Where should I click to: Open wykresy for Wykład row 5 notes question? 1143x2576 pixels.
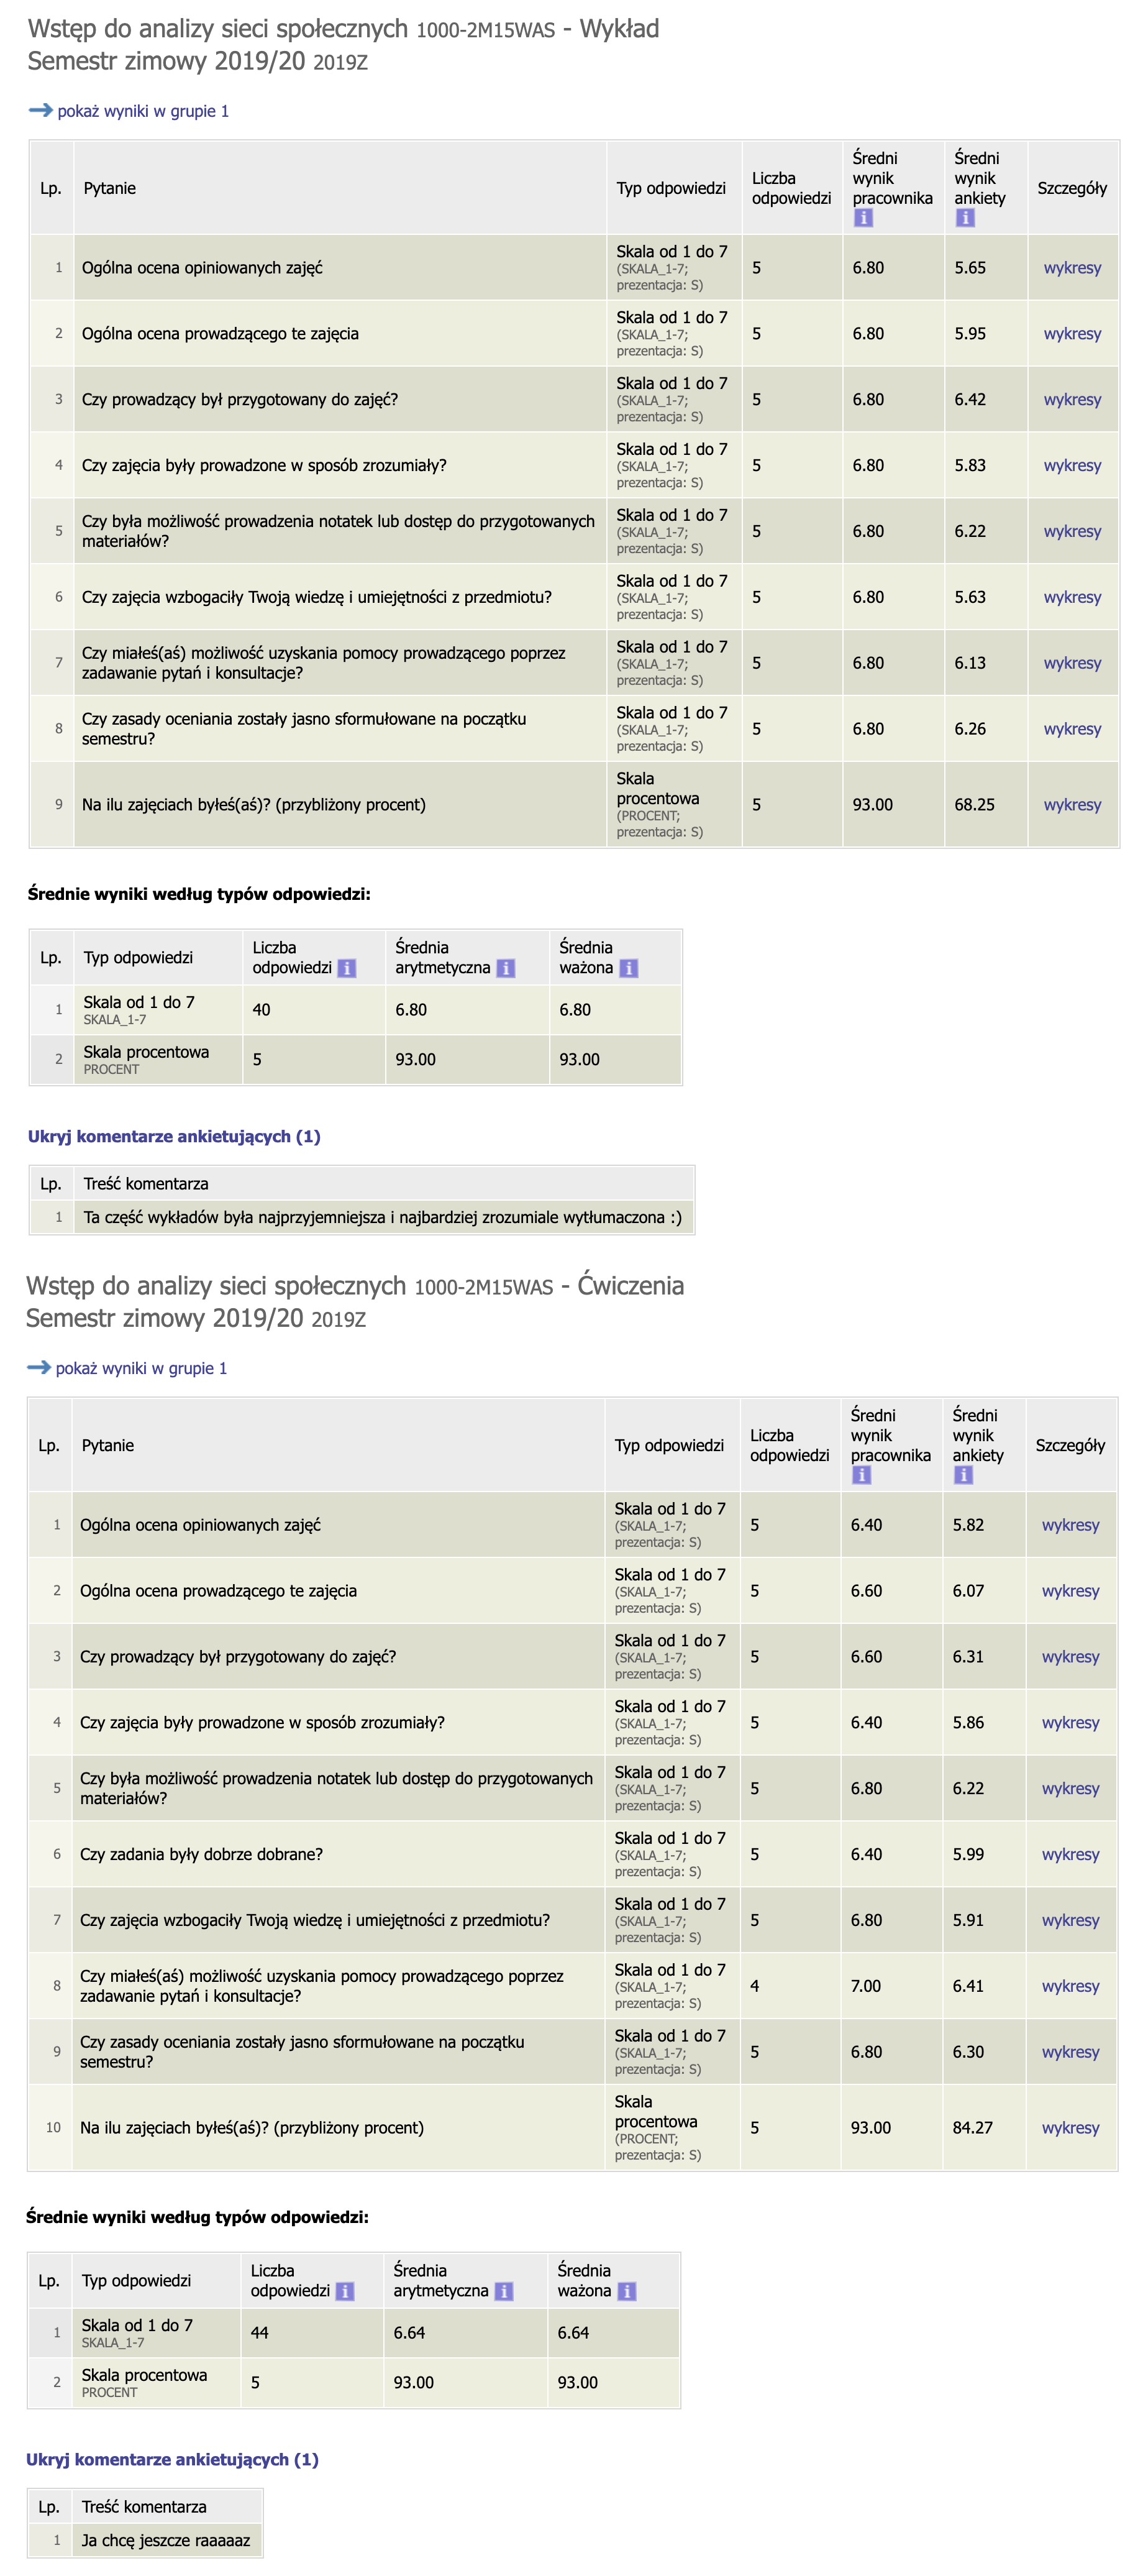[x=1072, y=532]
